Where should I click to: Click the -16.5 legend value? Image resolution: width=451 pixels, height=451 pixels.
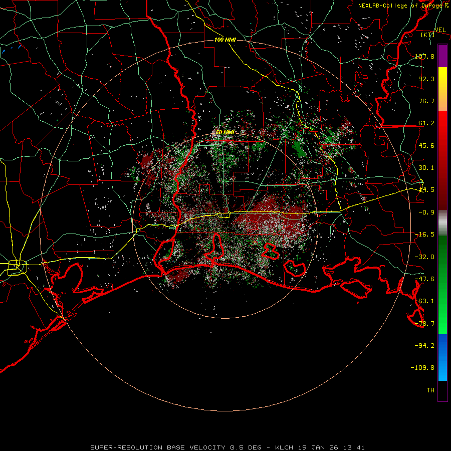pyautogui.click(x=424, y=235)
